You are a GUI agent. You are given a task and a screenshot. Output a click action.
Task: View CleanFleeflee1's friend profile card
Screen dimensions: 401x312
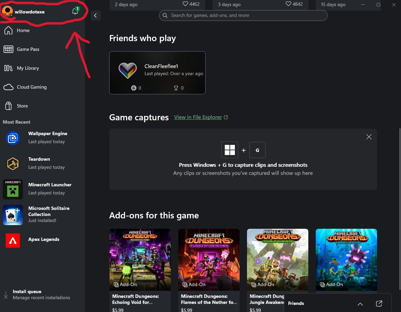[157, 72]
